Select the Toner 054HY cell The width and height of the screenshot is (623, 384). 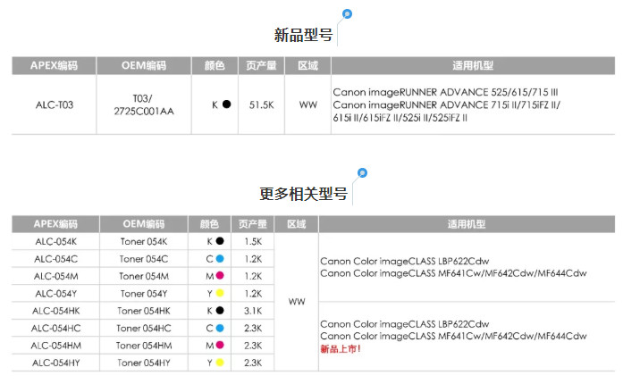coord(144,363)
